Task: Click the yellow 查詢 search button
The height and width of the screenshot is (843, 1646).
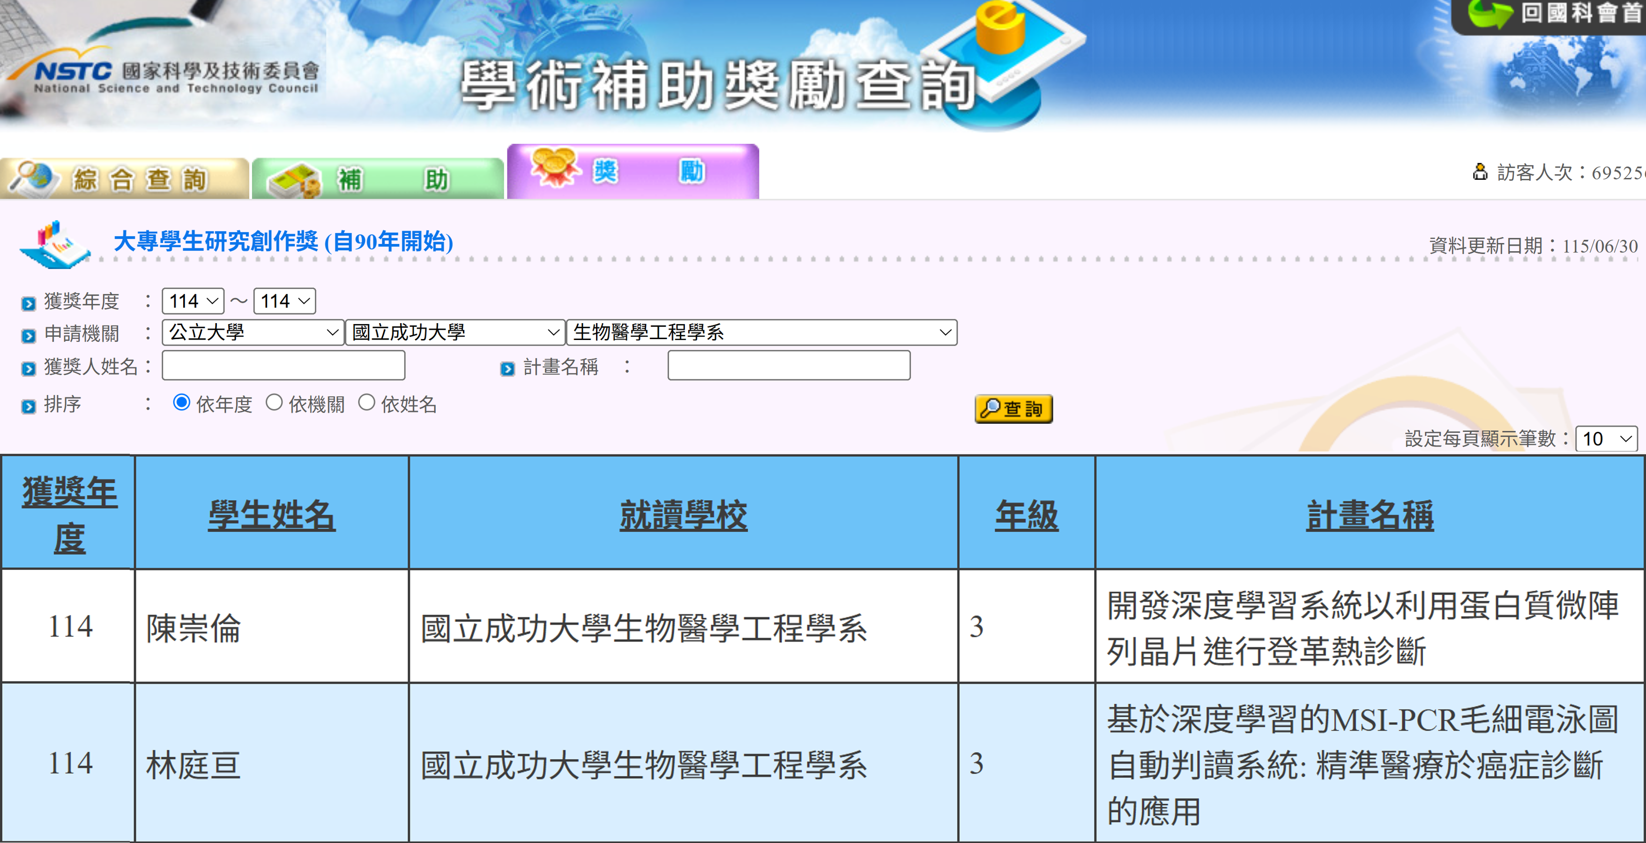Action: point(1013,409)
